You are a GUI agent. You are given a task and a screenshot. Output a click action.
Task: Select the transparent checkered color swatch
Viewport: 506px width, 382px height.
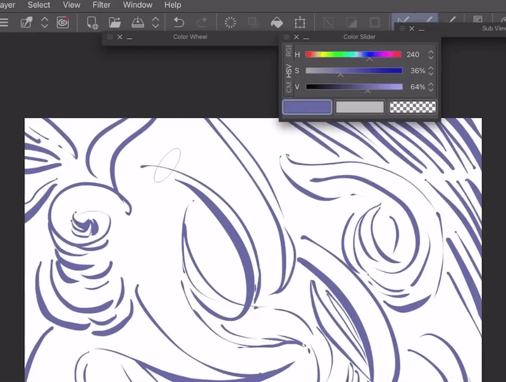(413, 107)
